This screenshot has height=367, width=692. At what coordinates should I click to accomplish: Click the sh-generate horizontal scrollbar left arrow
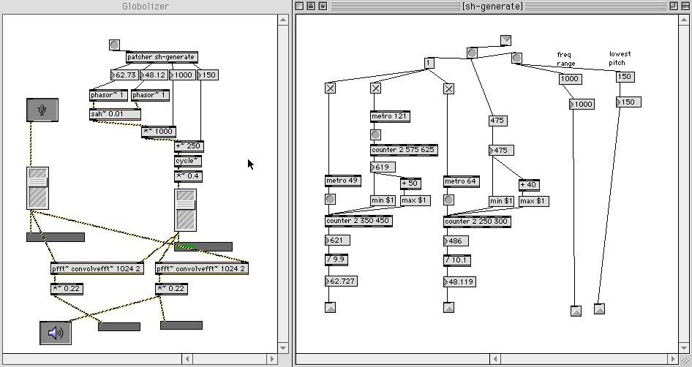(494, 359)
